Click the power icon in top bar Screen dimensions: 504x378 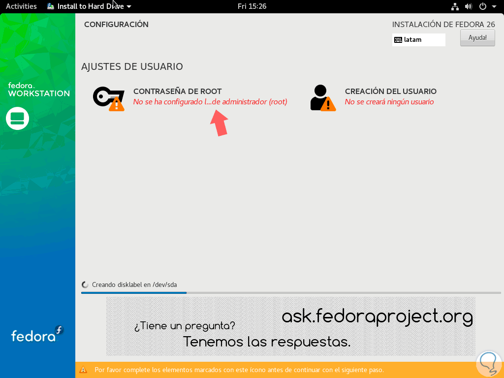483,6
